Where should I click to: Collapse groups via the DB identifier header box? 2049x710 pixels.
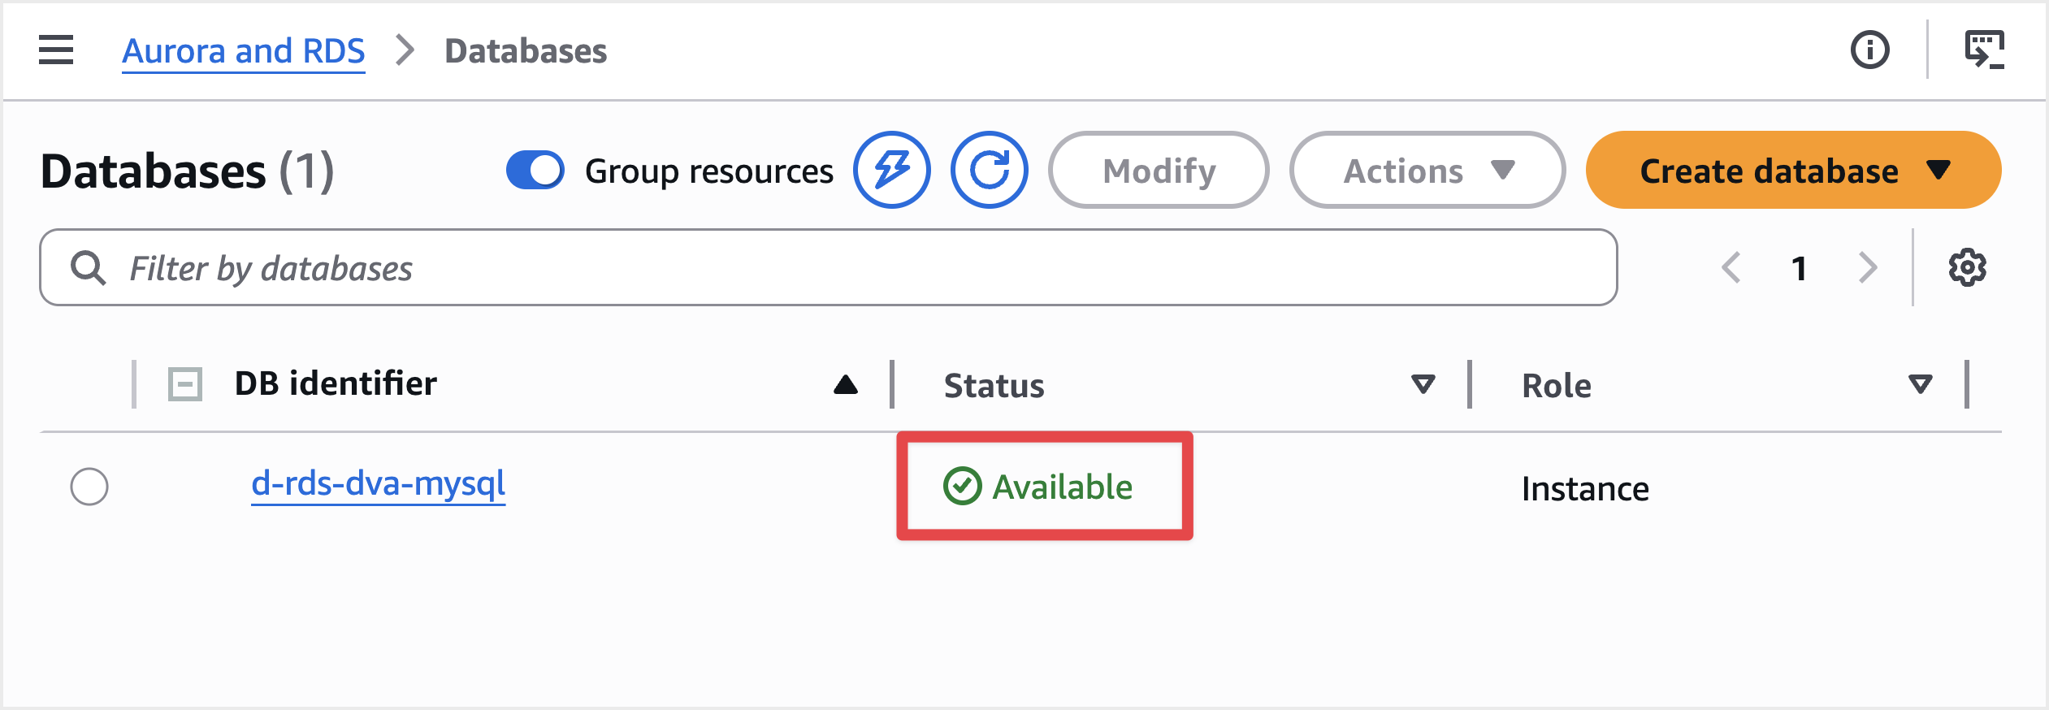[x=185, y=384]
